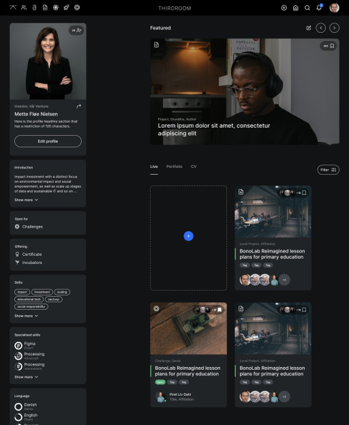Toggle the bookmark on the Challenge tractor card
Image resolution: width=349 pixels, height=425 pixels.
point(220,310)
